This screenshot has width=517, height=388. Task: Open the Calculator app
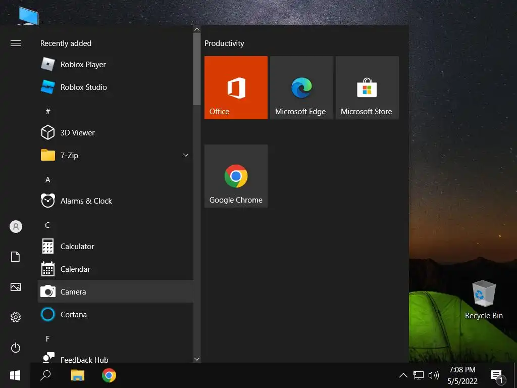[x=116, y=246]
